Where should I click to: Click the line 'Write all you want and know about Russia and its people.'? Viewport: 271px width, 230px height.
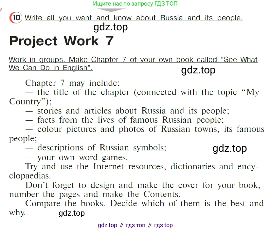(x=134, y=18)
